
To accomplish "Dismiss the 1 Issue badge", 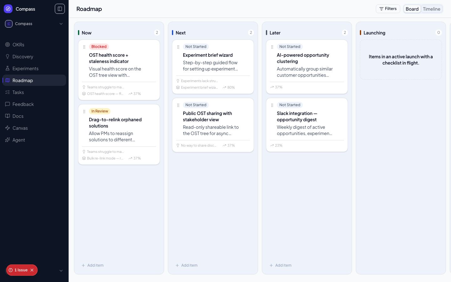I will point(32,270).
